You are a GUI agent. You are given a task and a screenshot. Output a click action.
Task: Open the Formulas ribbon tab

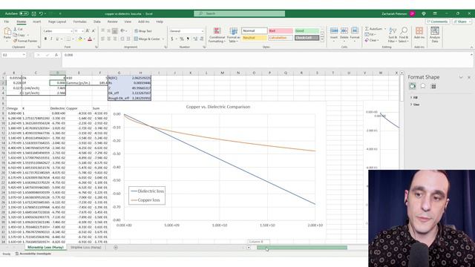point(79,22)
